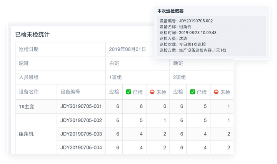Image resolution: width=277 pixels, height=164 pixels.
Task: Select the 已检未检统计 title
Action: point(32,35)
